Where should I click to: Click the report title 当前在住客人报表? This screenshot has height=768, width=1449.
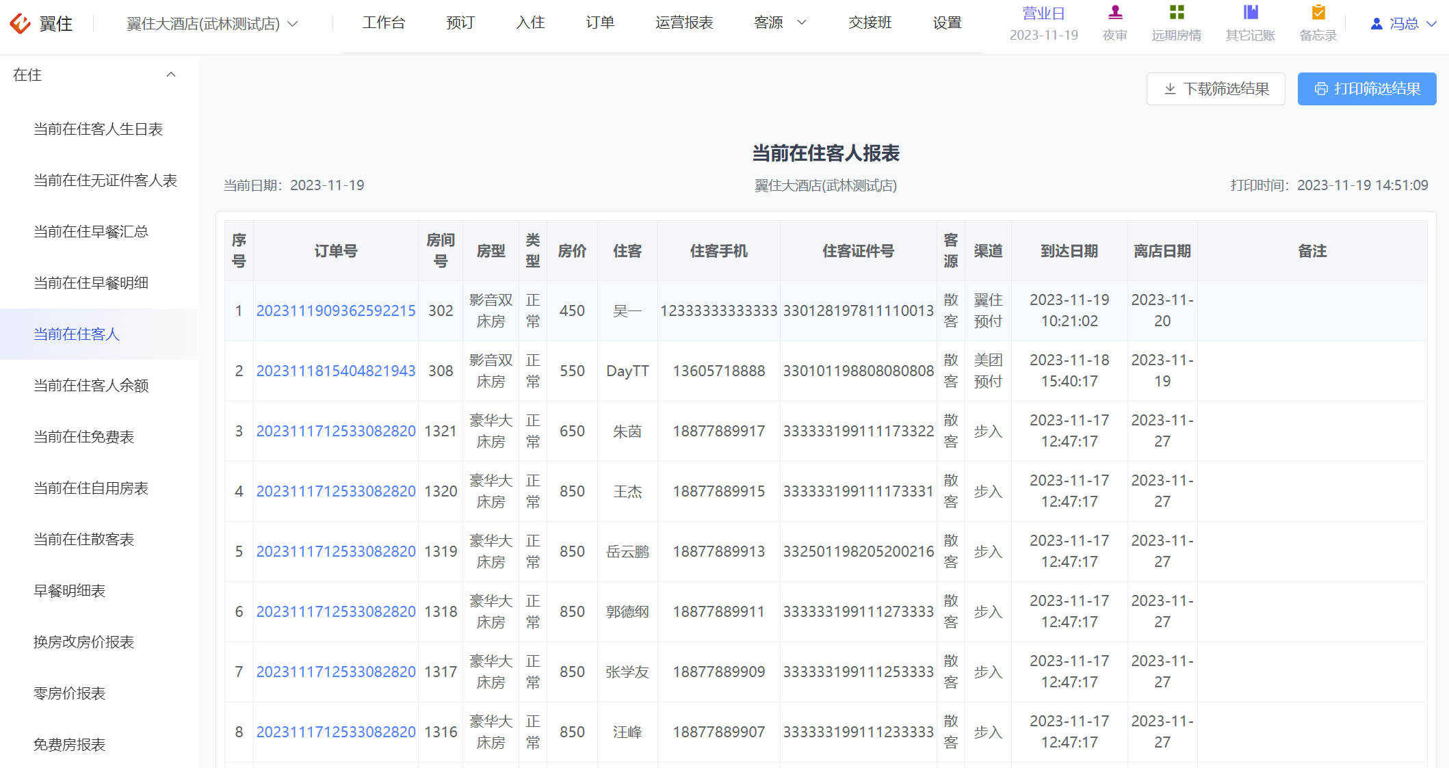[x=826, y=153]
